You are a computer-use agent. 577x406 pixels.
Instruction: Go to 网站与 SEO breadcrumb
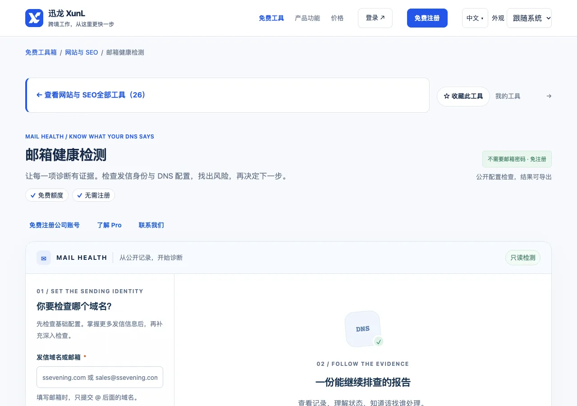coord(82,52)
